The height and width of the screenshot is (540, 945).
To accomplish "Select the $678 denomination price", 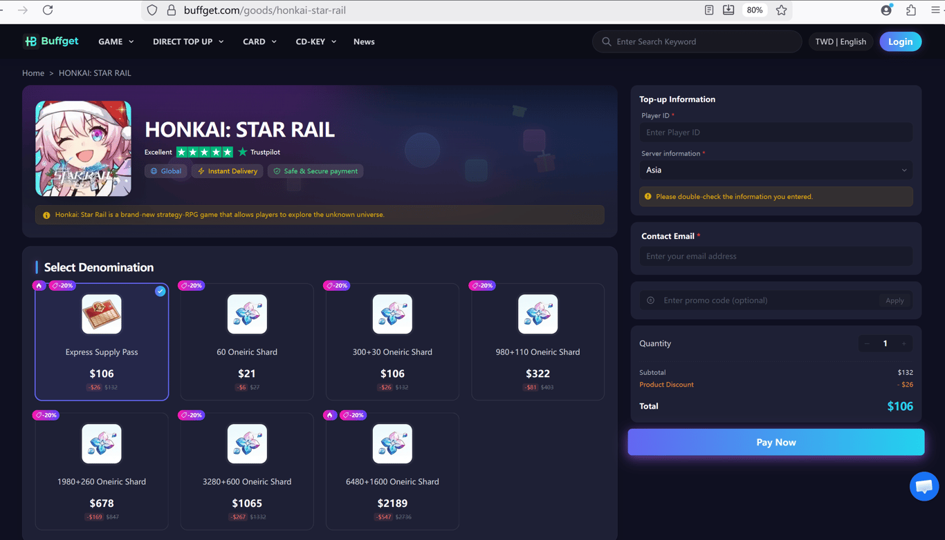I will click(102, 503).
